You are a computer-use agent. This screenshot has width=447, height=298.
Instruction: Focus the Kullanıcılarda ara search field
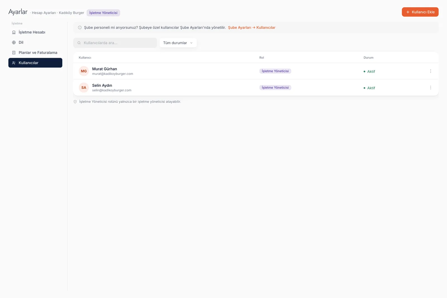pos(115,43)
